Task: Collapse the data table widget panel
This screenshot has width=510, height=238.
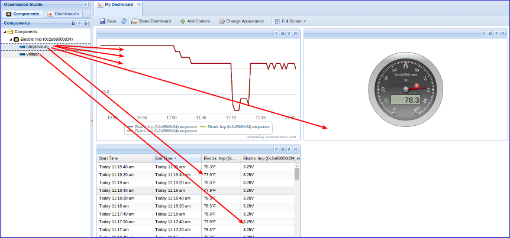Action: (276, 149)
